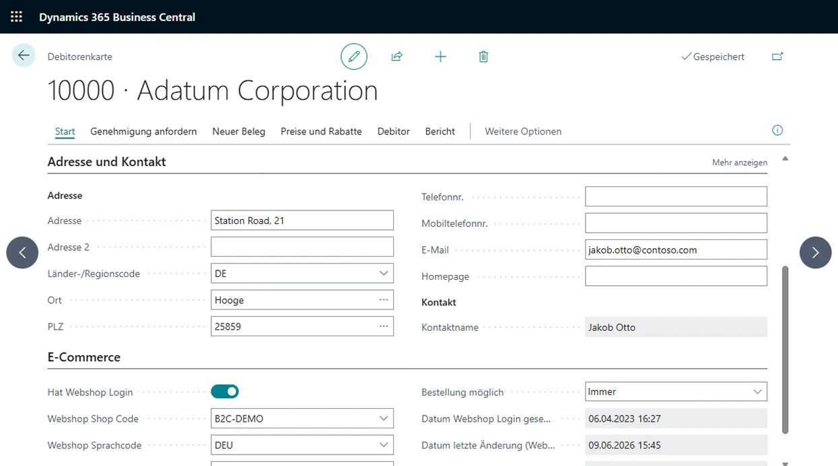
Task: Click the Gespeichert status indicator
Action: click(x=713, y=57)
